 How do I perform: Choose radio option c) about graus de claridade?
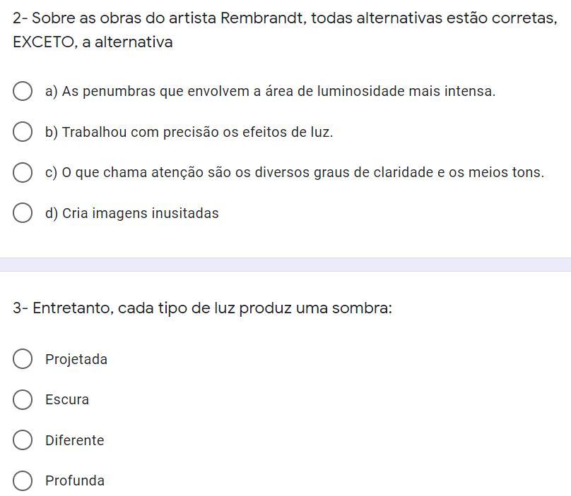coord(23,172)
